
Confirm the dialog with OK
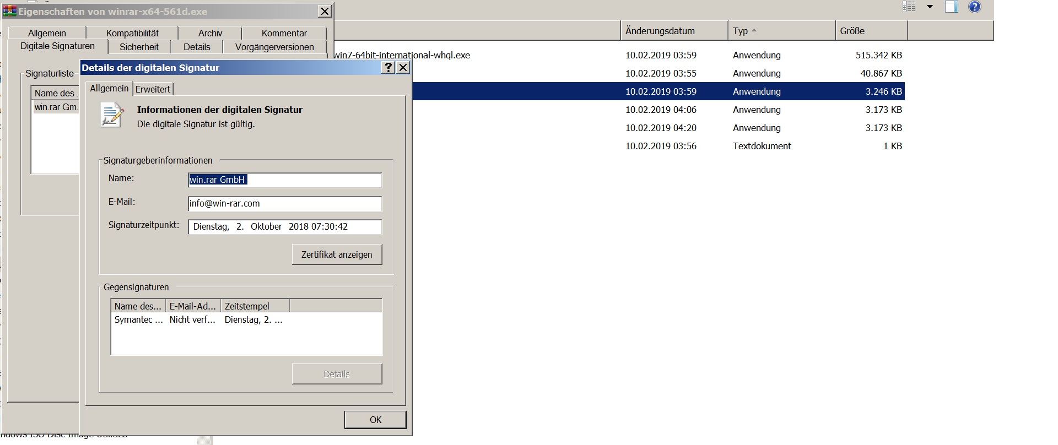pos(375,420)
